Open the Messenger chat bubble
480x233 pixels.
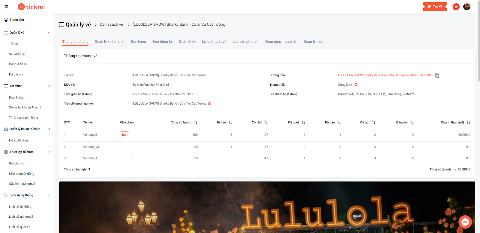(465, 222)
